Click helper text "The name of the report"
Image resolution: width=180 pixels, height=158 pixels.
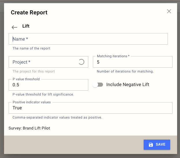(x=31, y=48)
